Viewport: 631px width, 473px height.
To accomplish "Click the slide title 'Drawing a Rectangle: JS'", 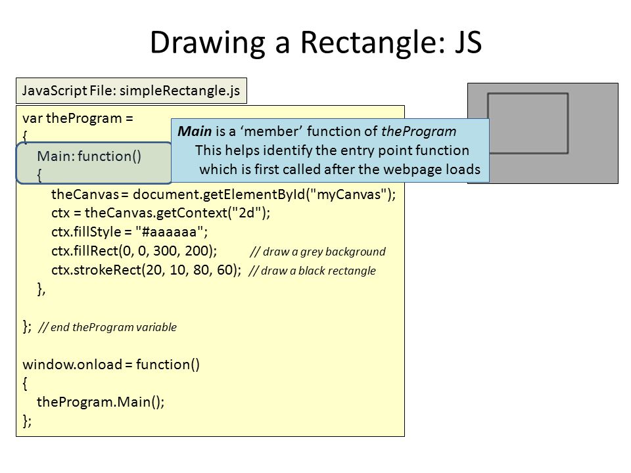I will pyautogui.click(x=316, y=43).
